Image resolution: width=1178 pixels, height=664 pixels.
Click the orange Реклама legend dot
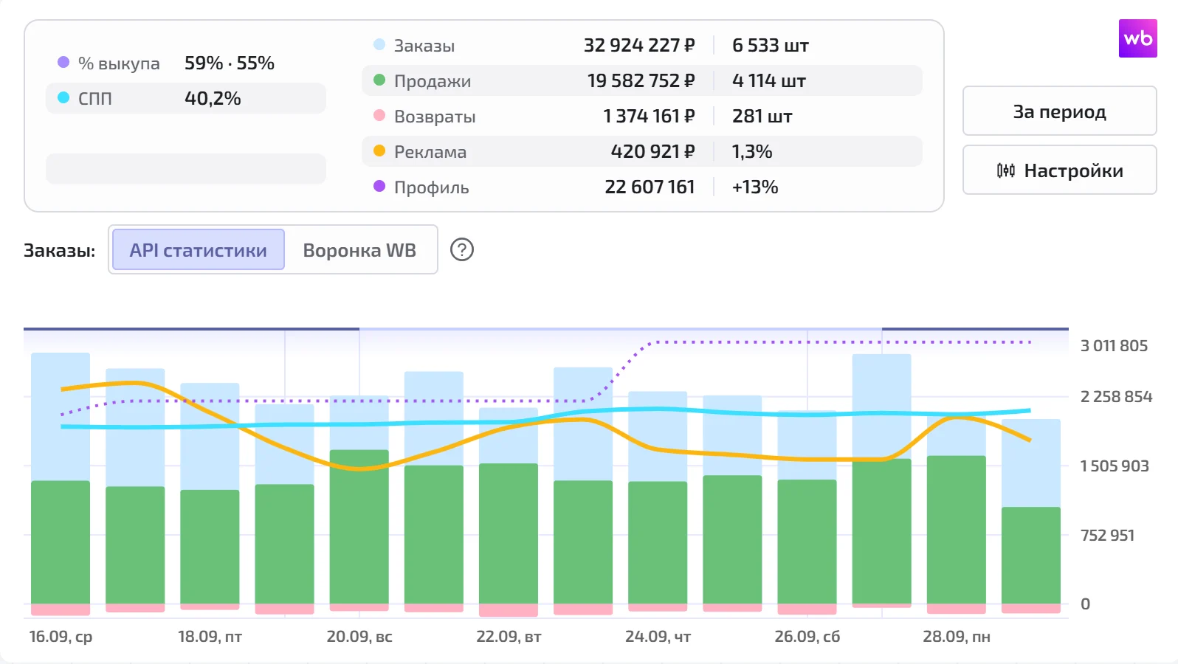coord(379,151)
